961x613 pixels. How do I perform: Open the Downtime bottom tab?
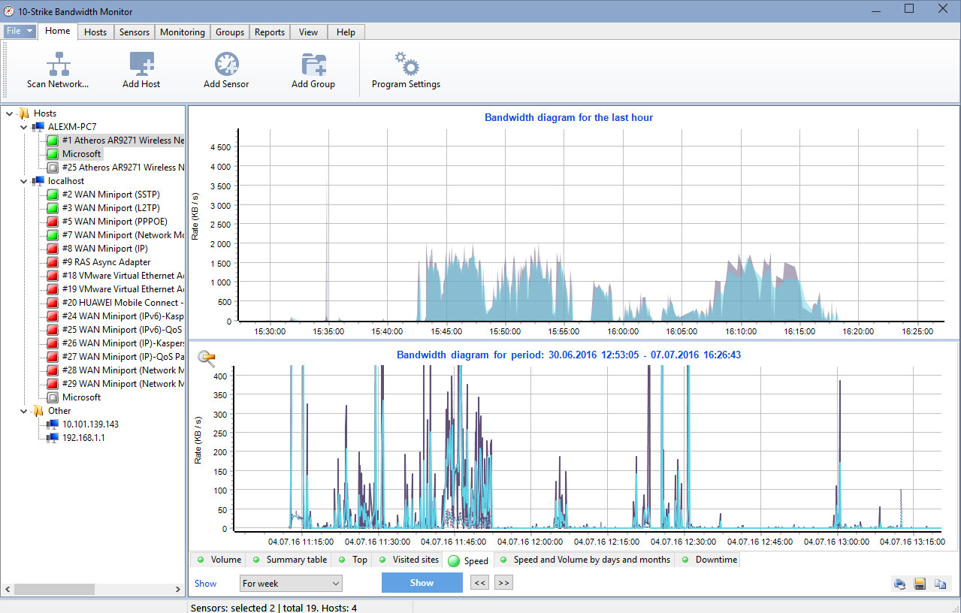pos(709,560)
